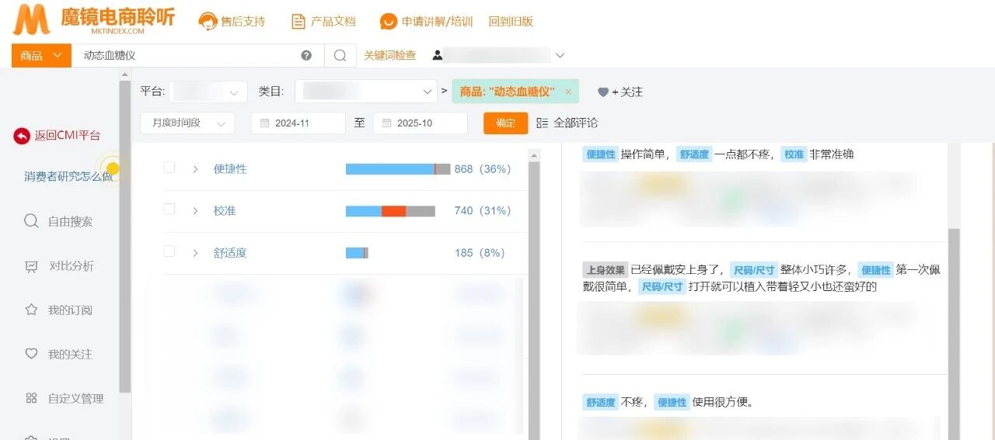Click the 校准 sentiment distribution bar
Screen dimensions: 995x440
(x=390, y=211)
